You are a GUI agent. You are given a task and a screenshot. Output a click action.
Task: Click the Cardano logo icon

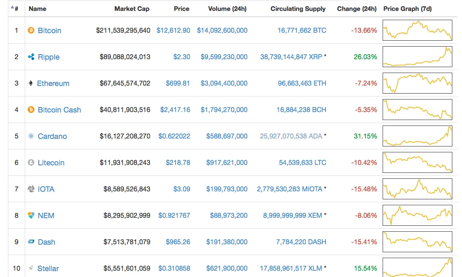(31, 136)
